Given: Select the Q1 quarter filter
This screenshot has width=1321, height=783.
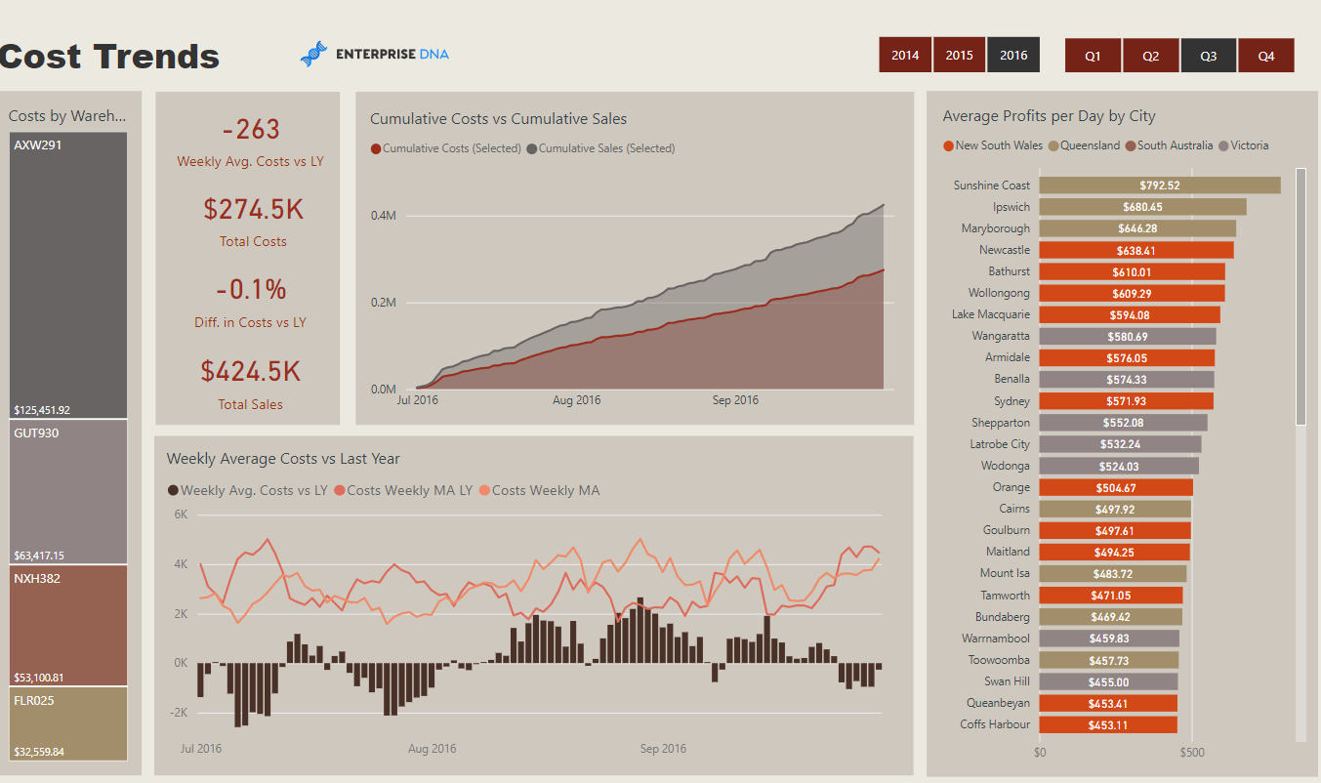Looking at the screenshot, I should (x=1093, y=57).
